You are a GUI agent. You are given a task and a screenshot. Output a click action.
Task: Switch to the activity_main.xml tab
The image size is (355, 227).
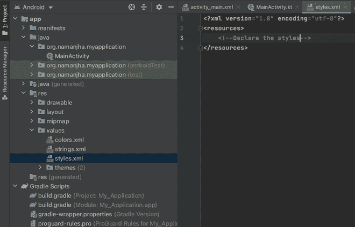coord(210,7)
